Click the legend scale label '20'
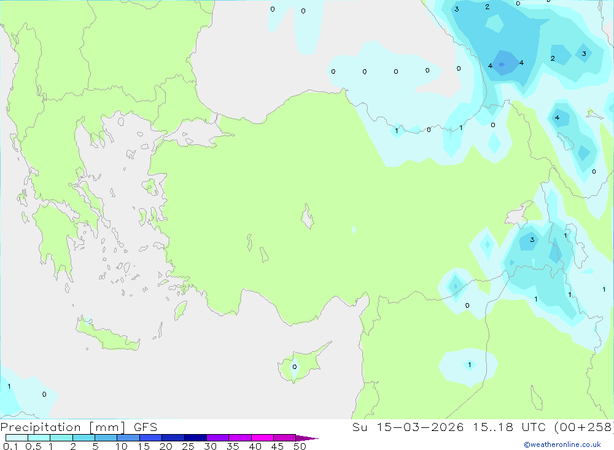The height and width of the screenshot is (450, 614). [166, 446]
